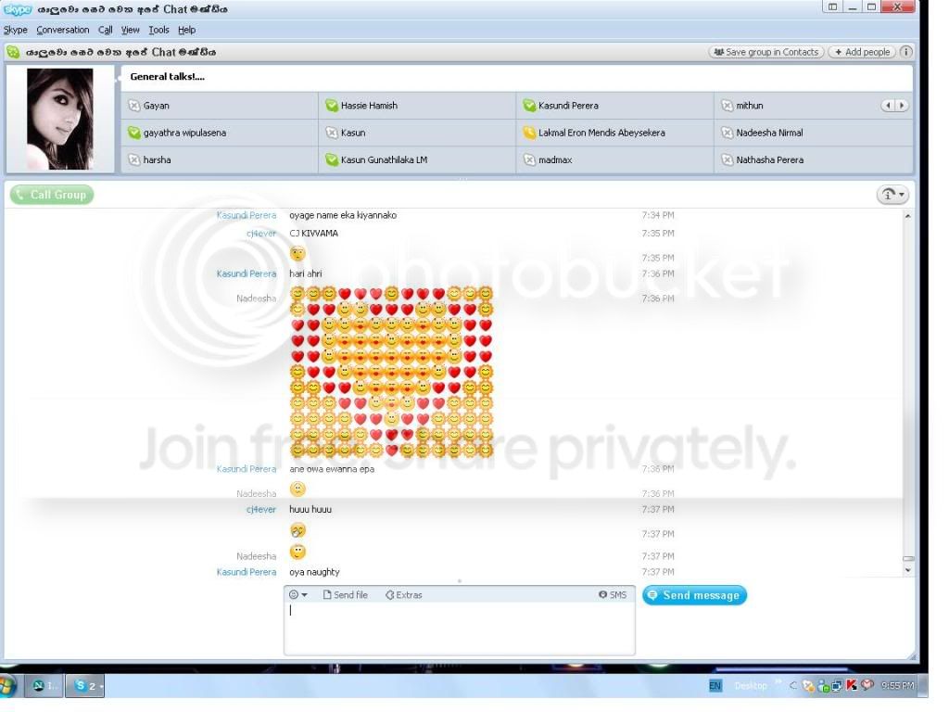Click the SMS icon in message toolbar
949x712 pixels.
pyautogui.click(x=602, y=594)
